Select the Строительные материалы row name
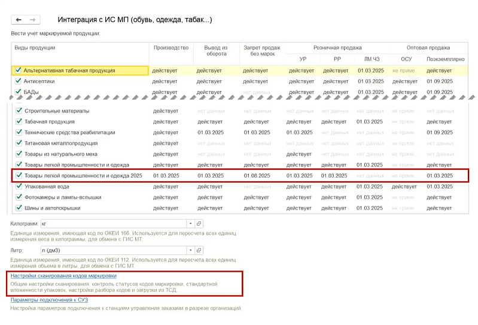The height and width of the screenshot is (325, 478). click(x=57, y=111)
